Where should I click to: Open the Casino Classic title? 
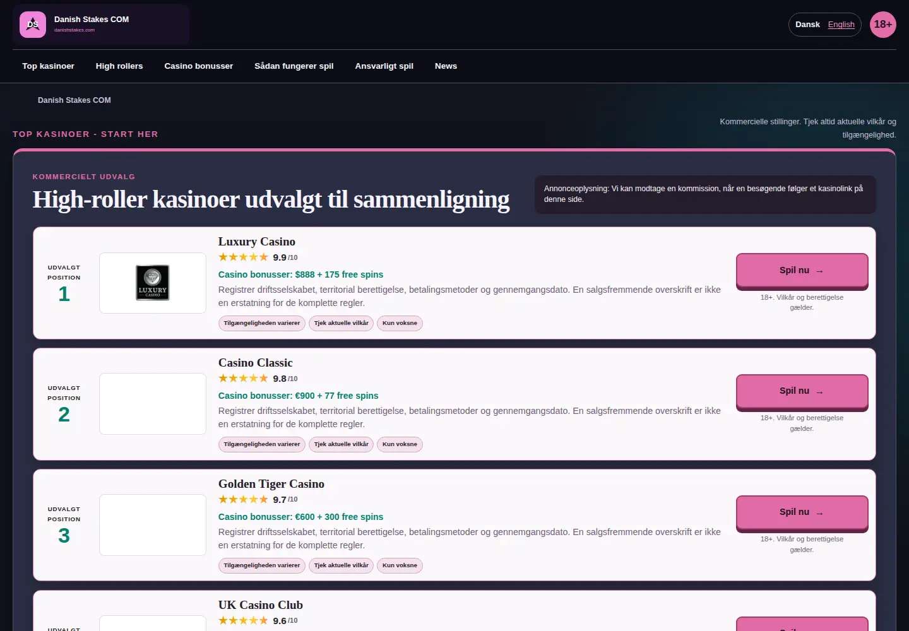point(256,363)
